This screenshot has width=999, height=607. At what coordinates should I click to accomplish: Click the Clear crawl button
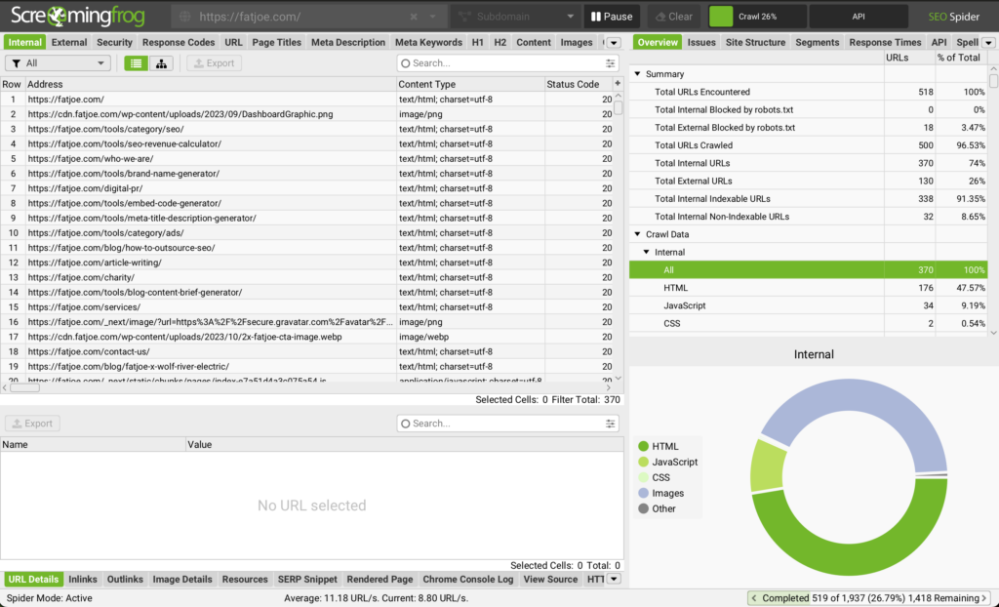pos(675,17)
